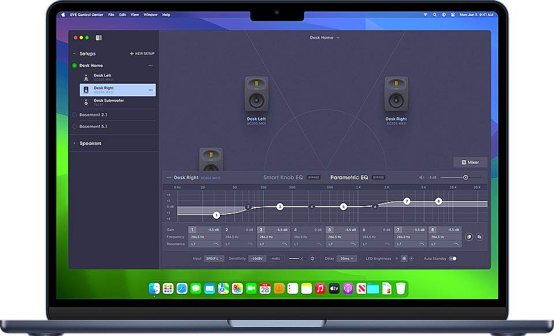Open the Desk Home setup dropdown at top

(324, 38)
